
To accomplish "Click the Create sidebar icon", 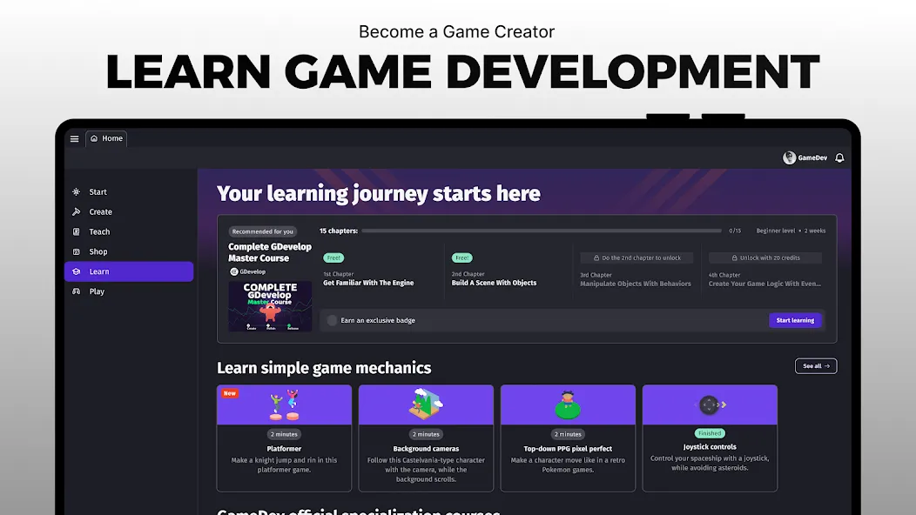I will pos(76,212).
